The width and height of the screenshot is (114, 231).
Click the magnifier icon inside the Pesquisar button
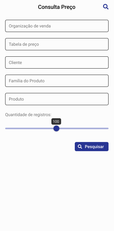(80, 147)
